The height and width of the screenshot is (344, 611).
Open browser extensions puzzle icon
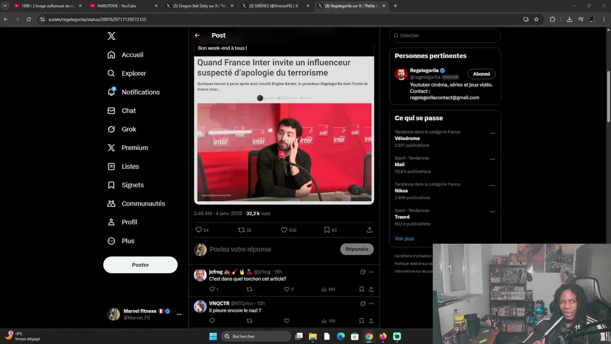tap(552, 19)
